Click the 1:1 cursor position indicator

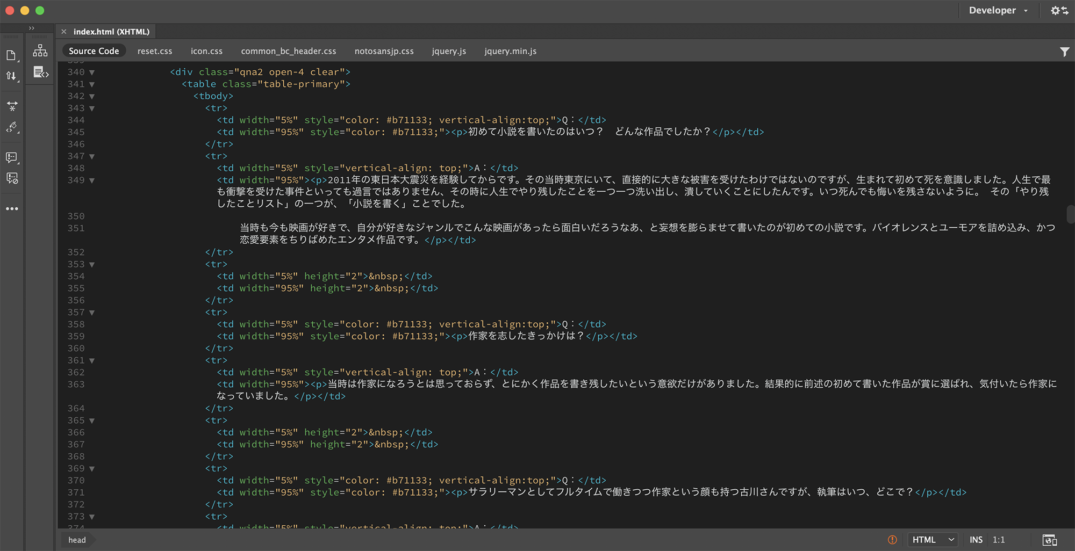click(999, 540)
